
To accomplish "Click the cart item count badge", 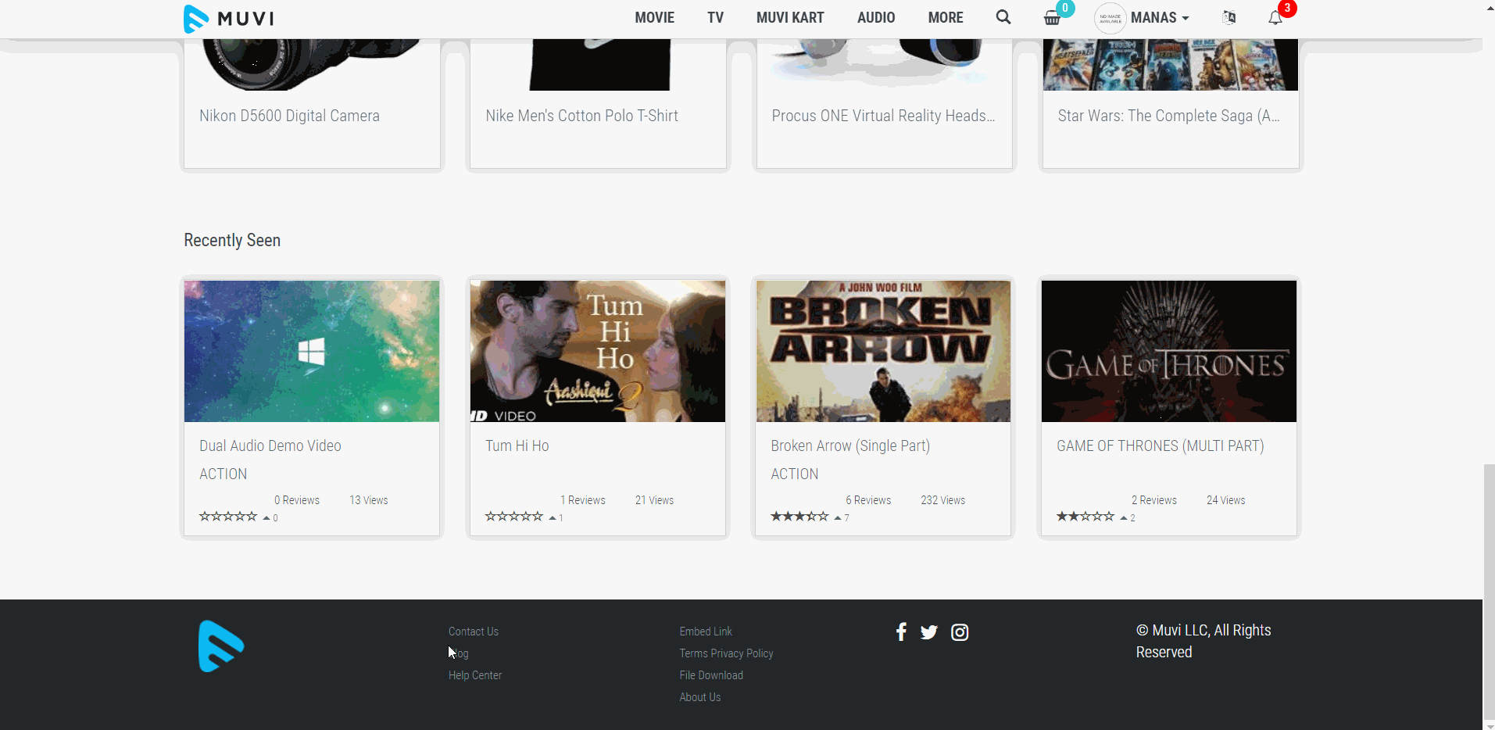I will (1064, 8).
